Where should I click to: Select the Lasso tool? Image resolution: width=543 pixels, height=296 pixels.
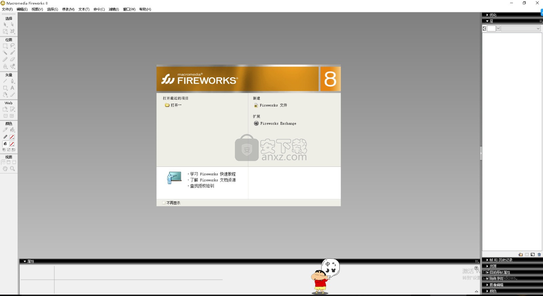pyautogui.click(x=12, y=46)
